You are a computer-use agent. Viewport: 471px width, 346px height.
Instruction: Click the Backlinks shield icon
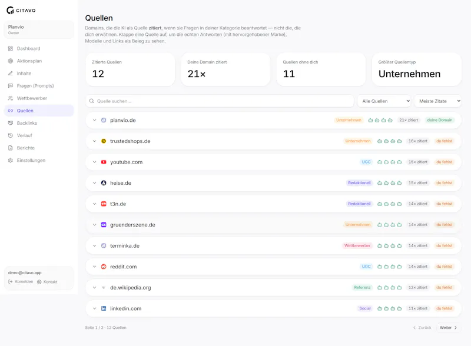tap(11, 123)
